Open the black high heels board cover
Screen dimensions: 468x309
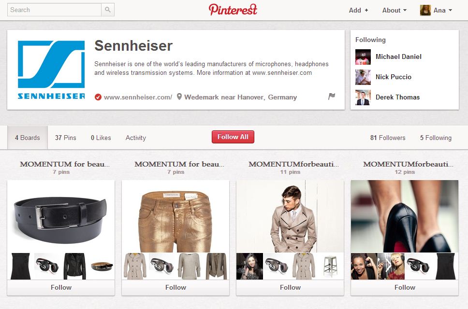(x=405, y=216)
